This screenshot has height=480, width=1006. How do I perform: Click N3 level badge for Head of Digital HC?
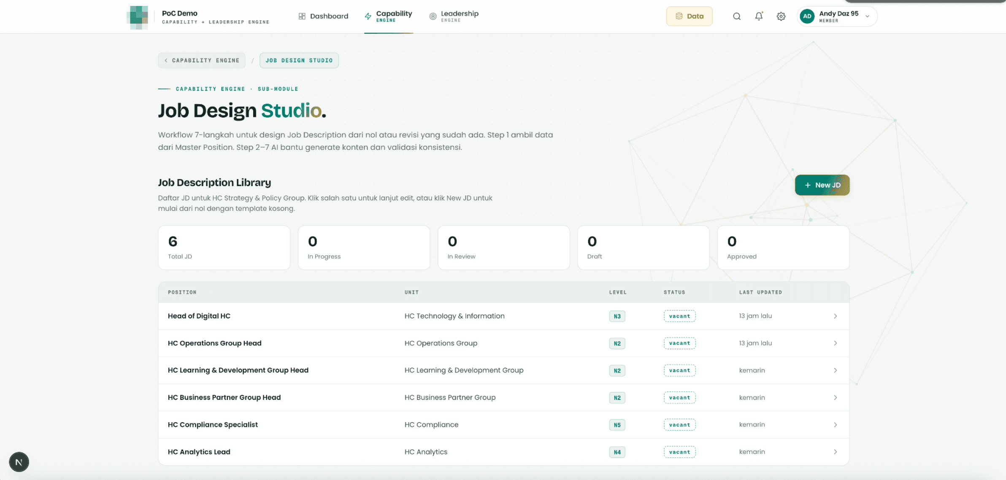click(617, 316)
